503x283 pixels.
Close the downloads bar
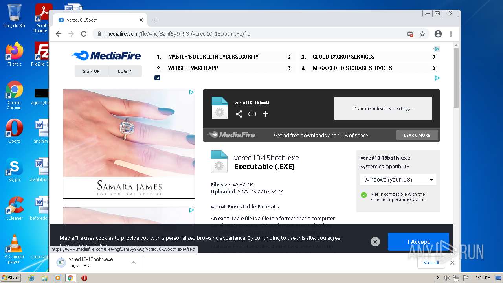[452, 263]
